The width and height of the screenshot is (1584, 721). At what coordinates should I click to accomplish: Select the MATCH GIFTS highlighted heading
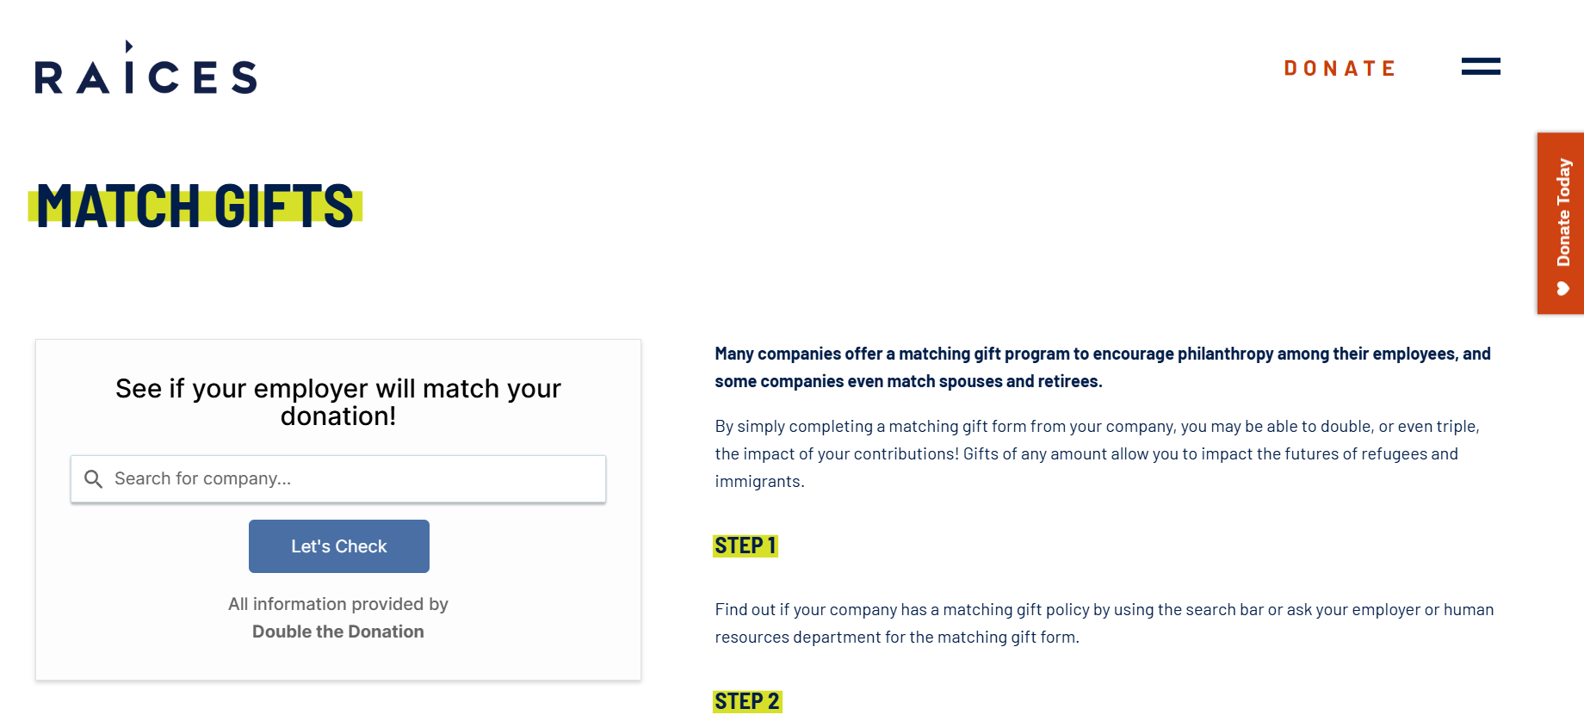(196, 206)
